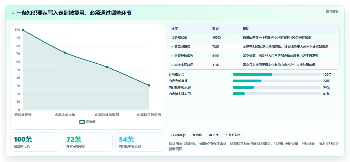Click the lightning icon beside the title
The image size is (350, 162).
click(12, 13)
